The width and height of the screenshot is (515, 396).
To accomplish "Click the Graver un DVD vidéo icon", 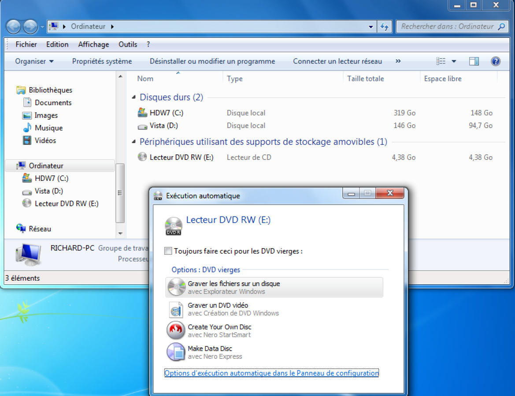I will point(176,309).
